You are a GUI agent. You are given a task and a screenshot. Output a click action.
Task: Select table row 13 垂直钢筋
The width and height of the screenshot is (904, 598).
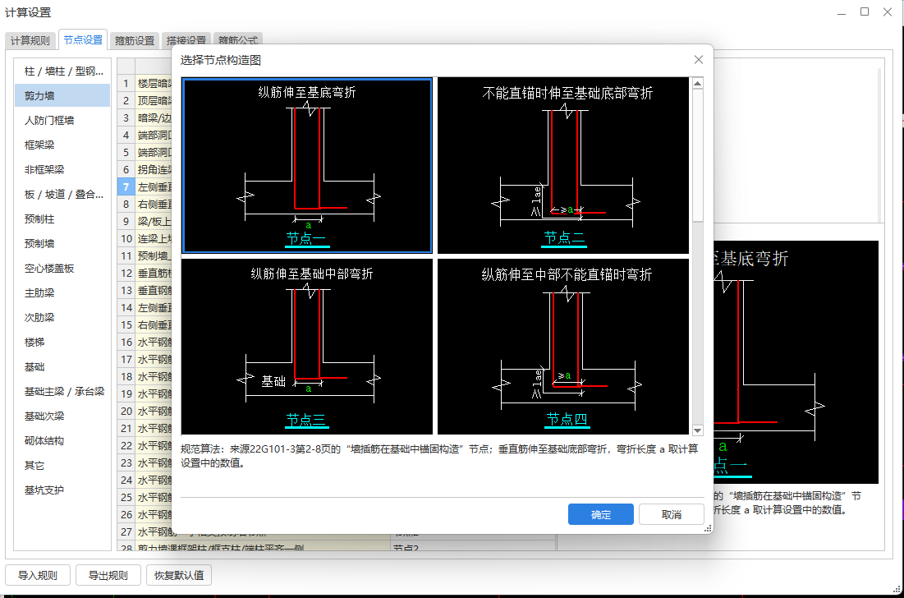(145, 291)
